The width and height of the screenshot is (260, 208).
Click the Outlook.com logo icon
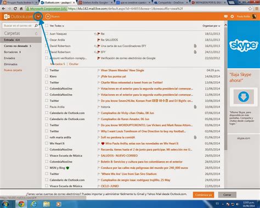[7, 16]
